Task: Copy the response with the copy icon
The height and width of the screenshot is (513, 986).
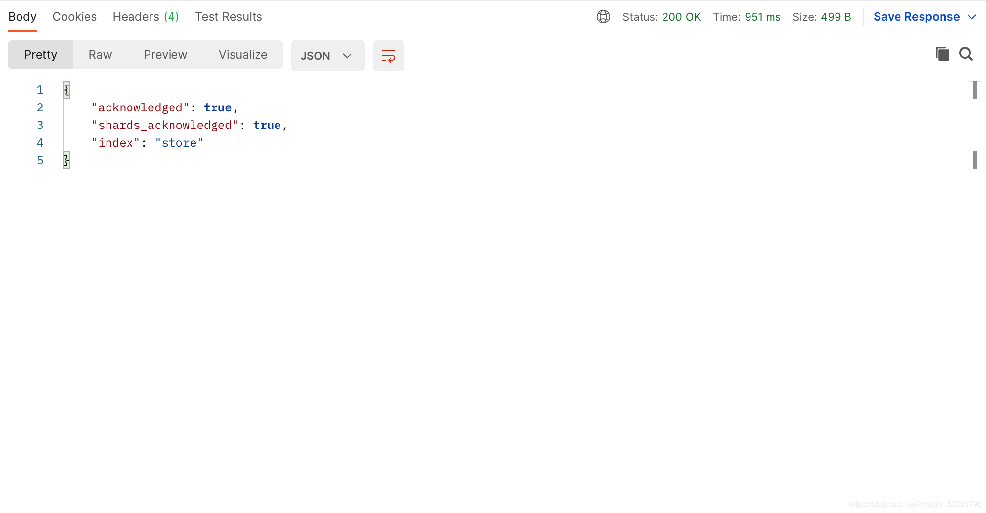Action: (x=942, y=54)
